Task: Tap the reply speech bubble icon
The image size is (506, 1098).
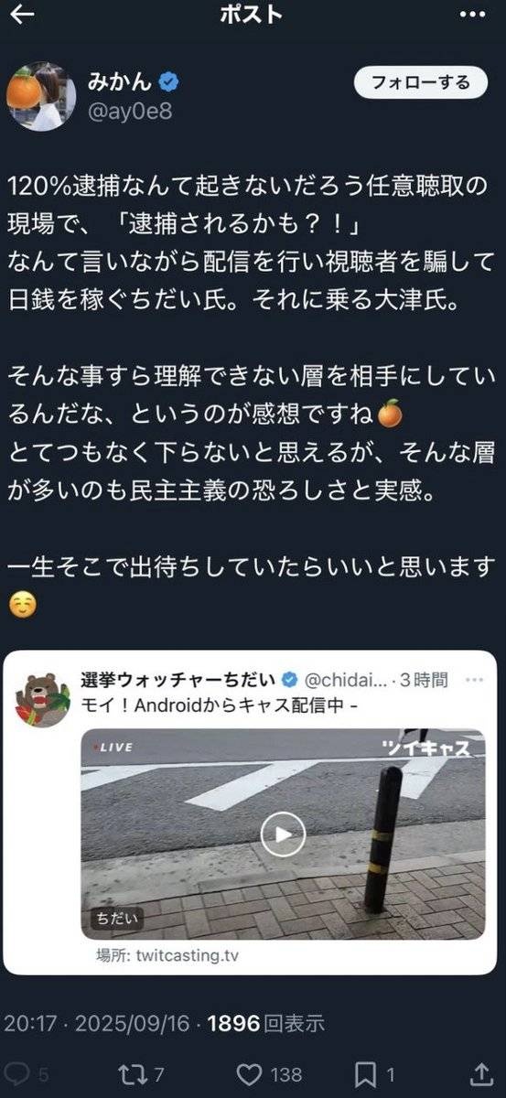Action: tap(17, 1073)
